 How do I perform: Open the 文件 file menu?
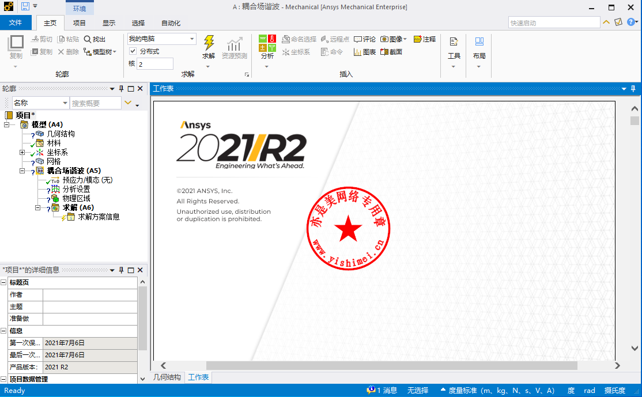[x=15, y=22]
